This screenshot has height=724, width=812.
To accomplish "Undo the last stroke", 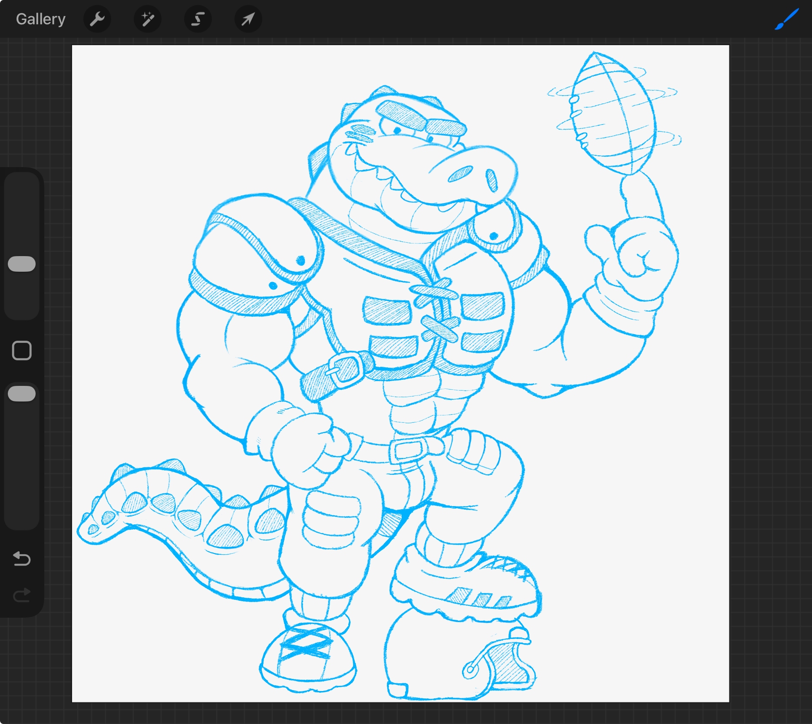I will (22, 558).
